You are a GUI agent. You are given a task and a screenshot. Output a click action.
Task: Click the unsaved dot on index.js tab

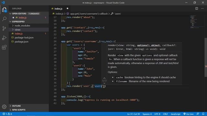click(x=68, y=9)
